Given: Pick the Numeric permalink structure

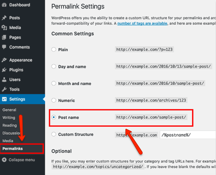Looking at the screenshot, I should [54, 100].
